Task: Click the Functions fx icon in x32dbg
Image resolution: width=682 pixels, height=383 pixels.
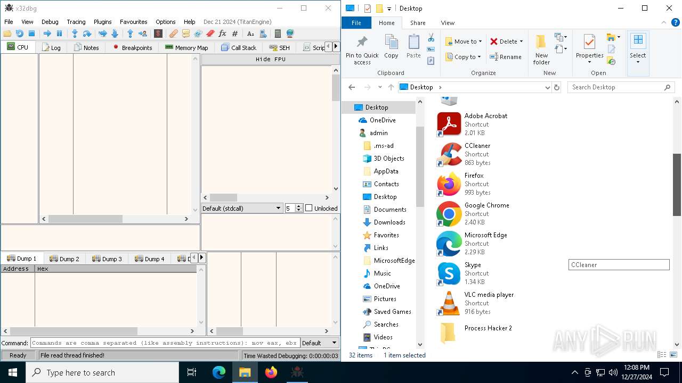Action: click(223, 34)
